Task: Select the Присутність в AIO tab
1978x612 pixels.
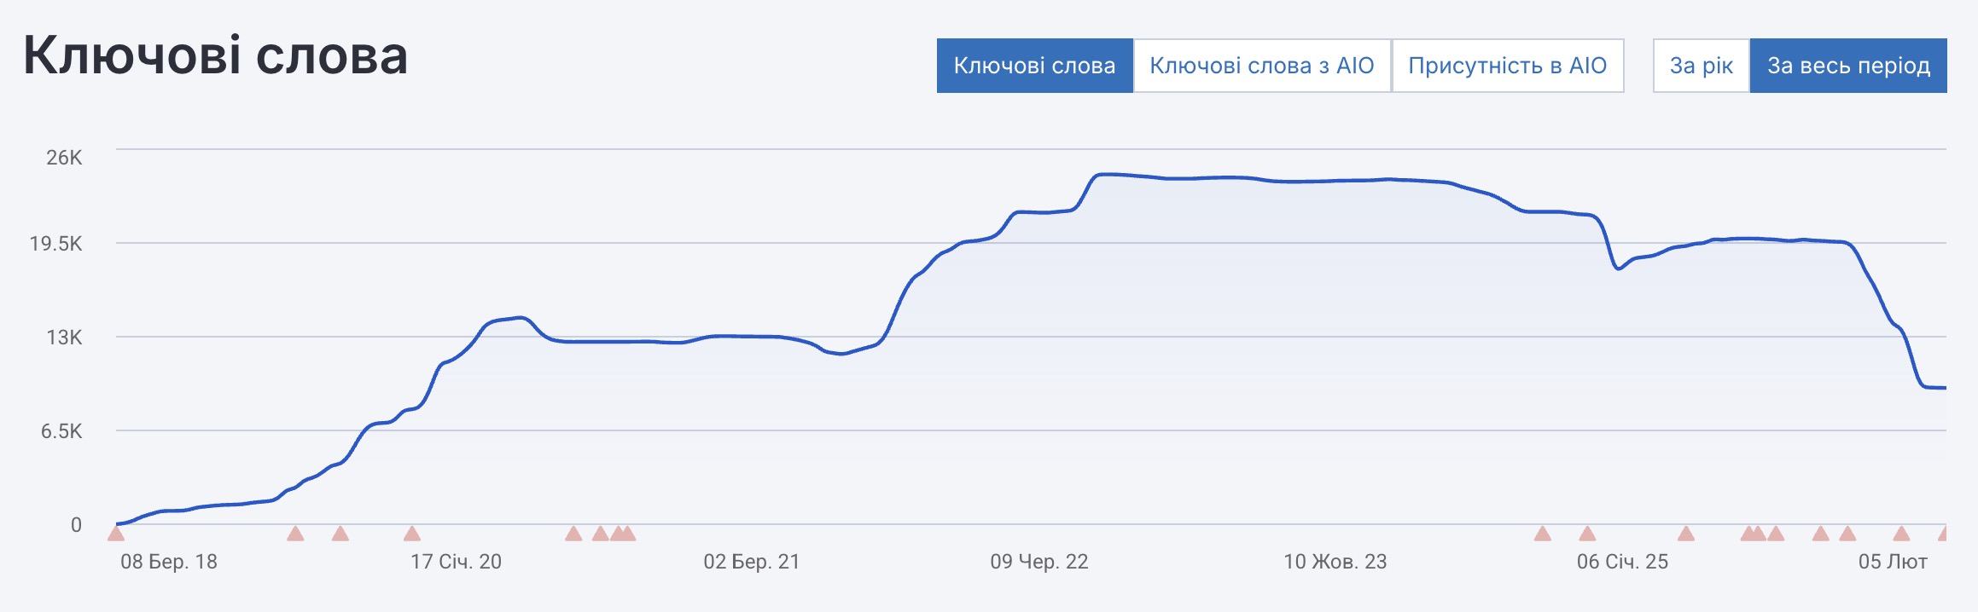Action: (x=1507, y=66)
